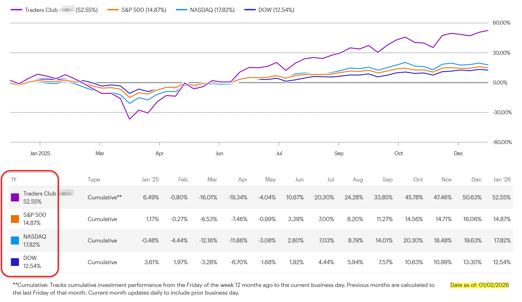
Task: Select the 1Y period label above the table
Action: coord(14,179)
